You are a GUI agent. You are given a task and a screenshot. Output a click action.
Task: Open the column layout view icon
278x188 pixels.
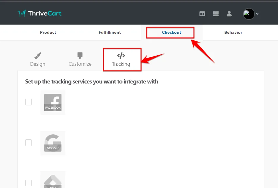(x=202, y=14)
